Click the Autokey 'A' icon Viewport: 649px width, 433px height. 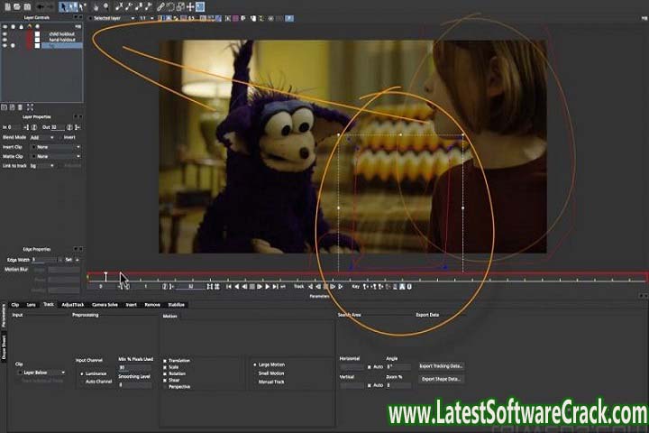point(402,287)
